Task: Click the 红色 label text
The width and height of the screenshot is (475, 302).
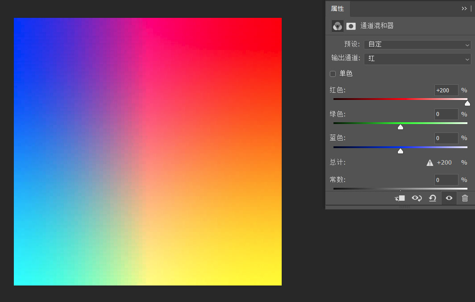Action: (x=337, y=90)
